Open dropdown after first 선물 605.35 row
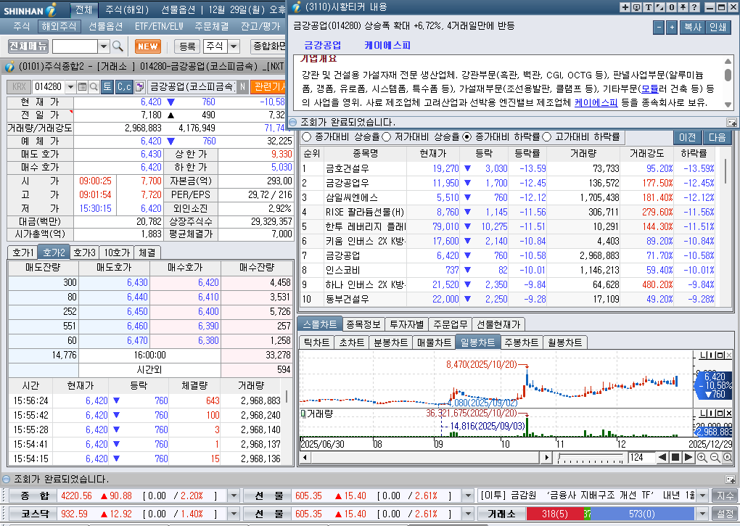The height and width of the screenshot is (526, 740). pyautogui.click(x=468, y=496)
